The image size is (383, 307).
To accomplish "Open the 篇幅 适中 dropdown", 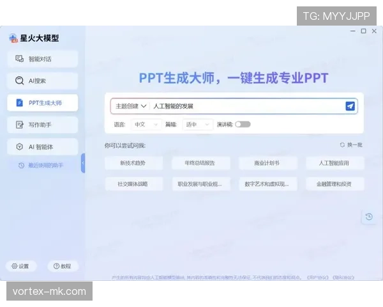I will tap(198, 124).
